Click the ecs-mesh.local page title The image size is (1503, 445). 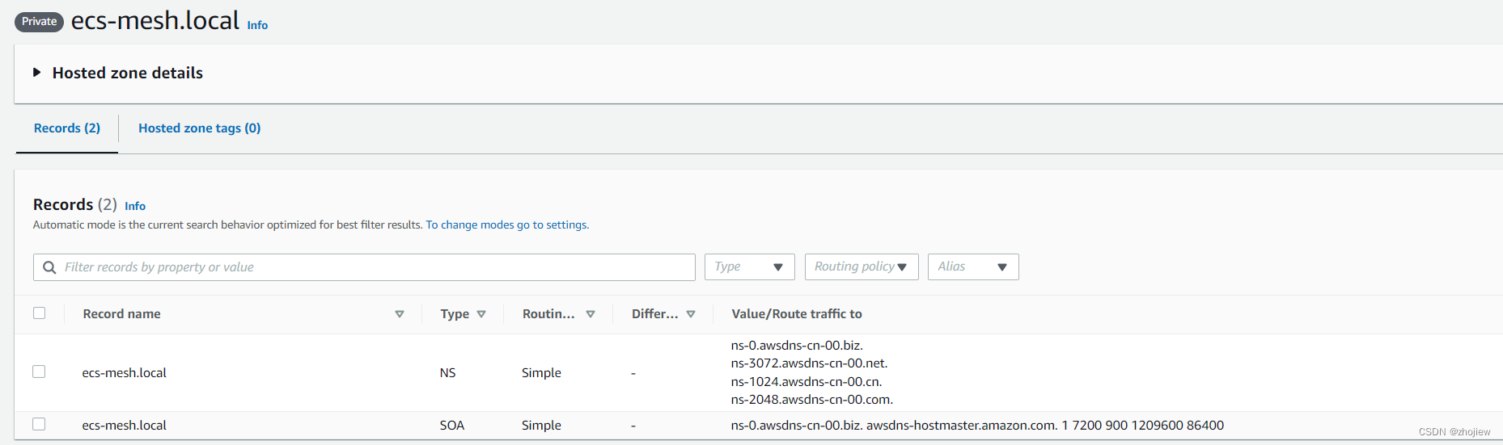155,20
